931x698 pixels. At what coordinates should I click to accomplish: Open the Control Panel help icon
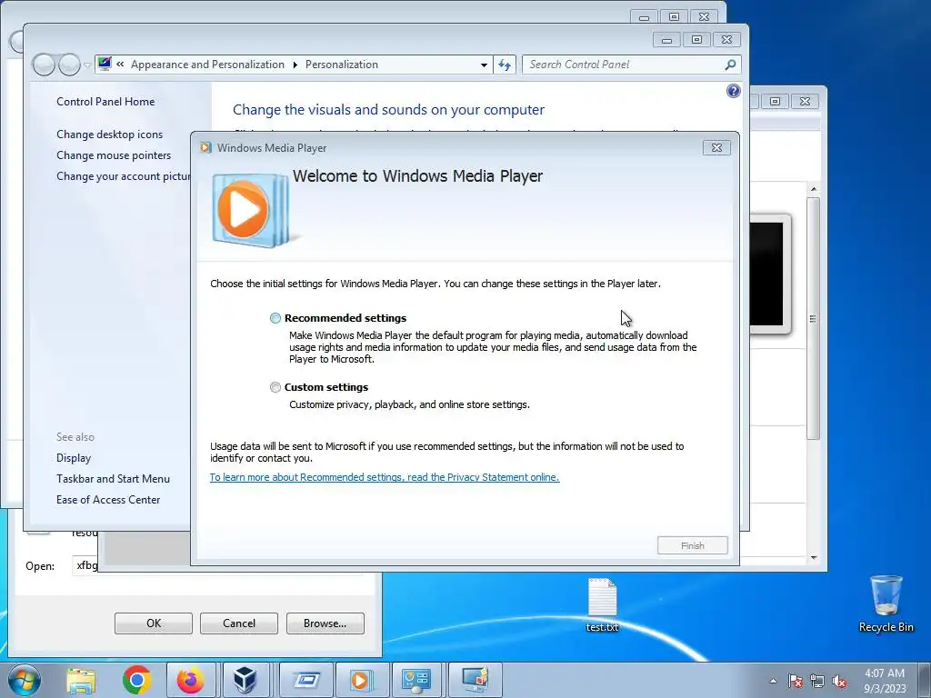click(734, 91)
